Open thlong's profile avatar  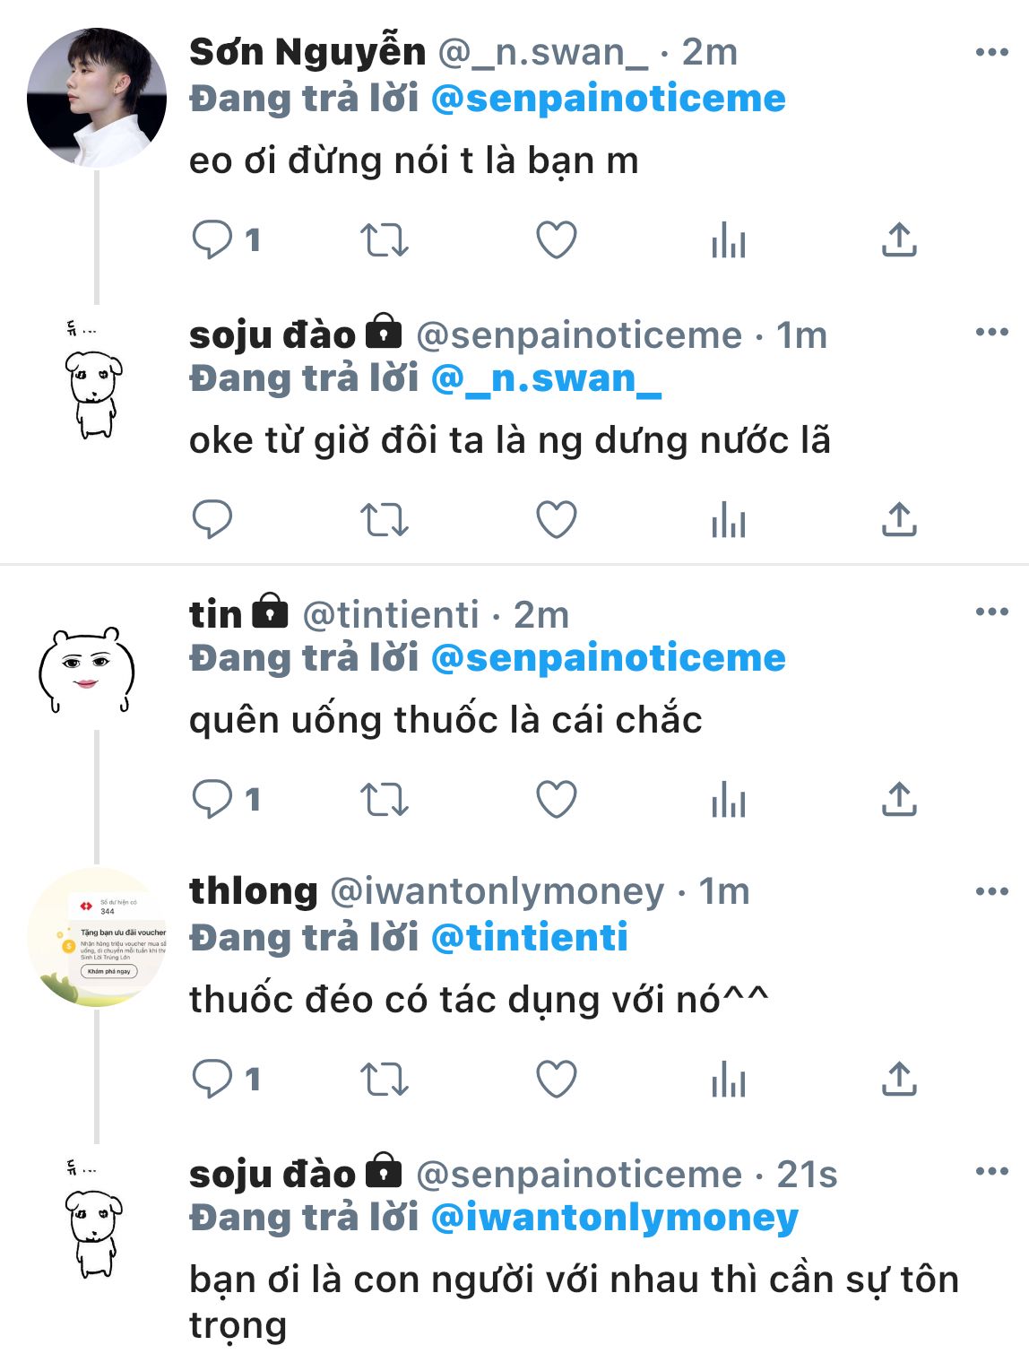[x=97, y=937]
